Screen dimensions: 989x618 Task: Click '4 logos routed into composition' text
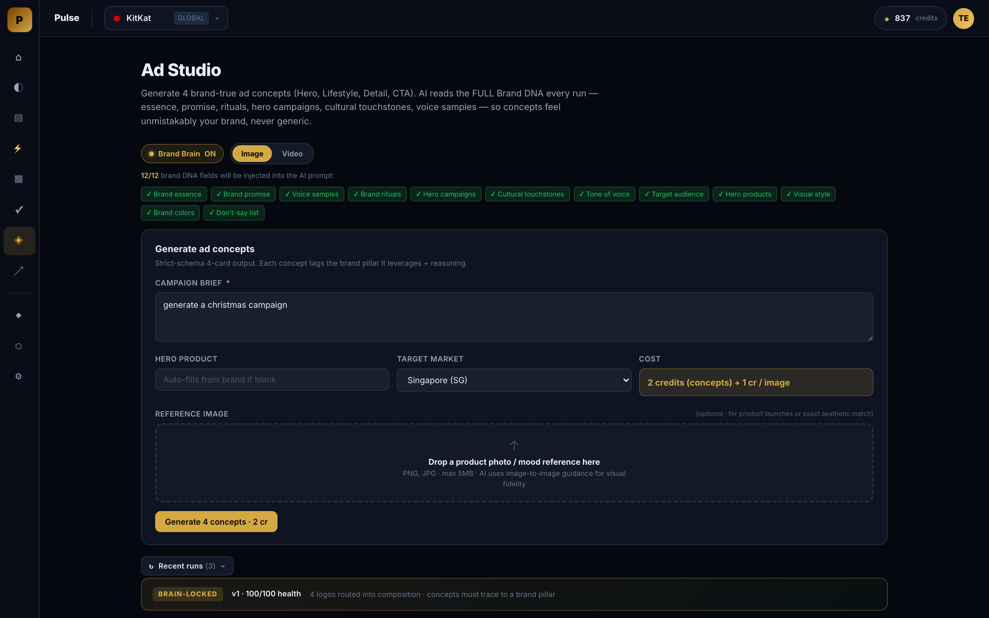tap(365, 595)
